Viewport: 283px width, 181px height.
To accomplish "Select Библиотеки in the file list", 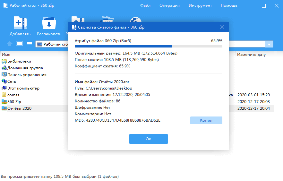I will tap(19, 61).
